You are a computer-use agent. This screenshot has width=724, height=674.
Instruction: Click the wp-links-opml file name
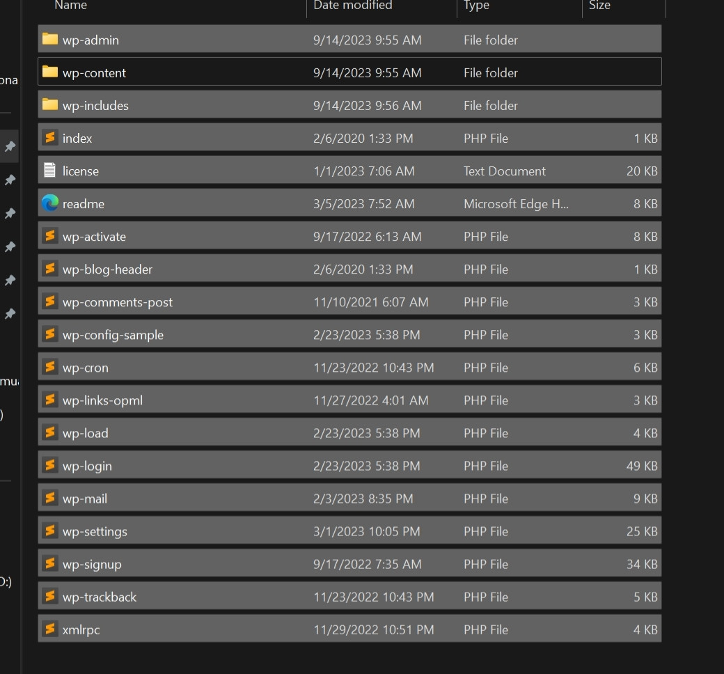[102, 400]
